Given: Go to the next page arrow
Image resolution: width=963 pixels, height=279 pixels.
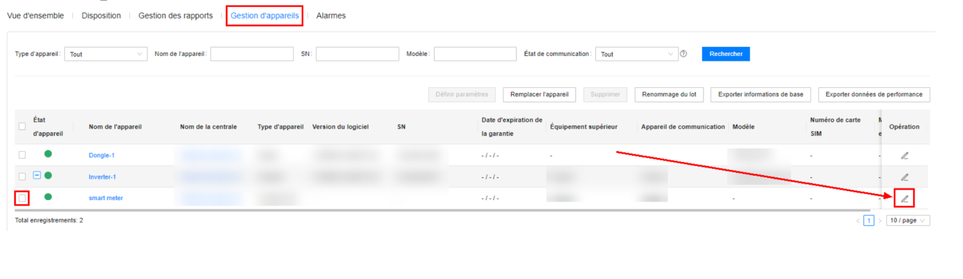Looking at the screenshot, I should click(x=879, y=221).
